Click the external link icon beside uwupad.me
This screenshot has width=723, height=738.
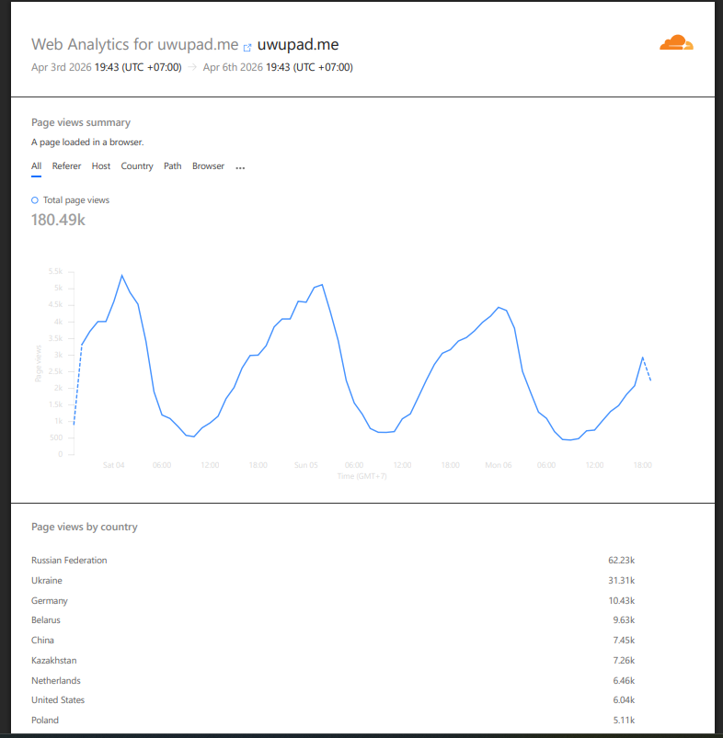point(247,46)
